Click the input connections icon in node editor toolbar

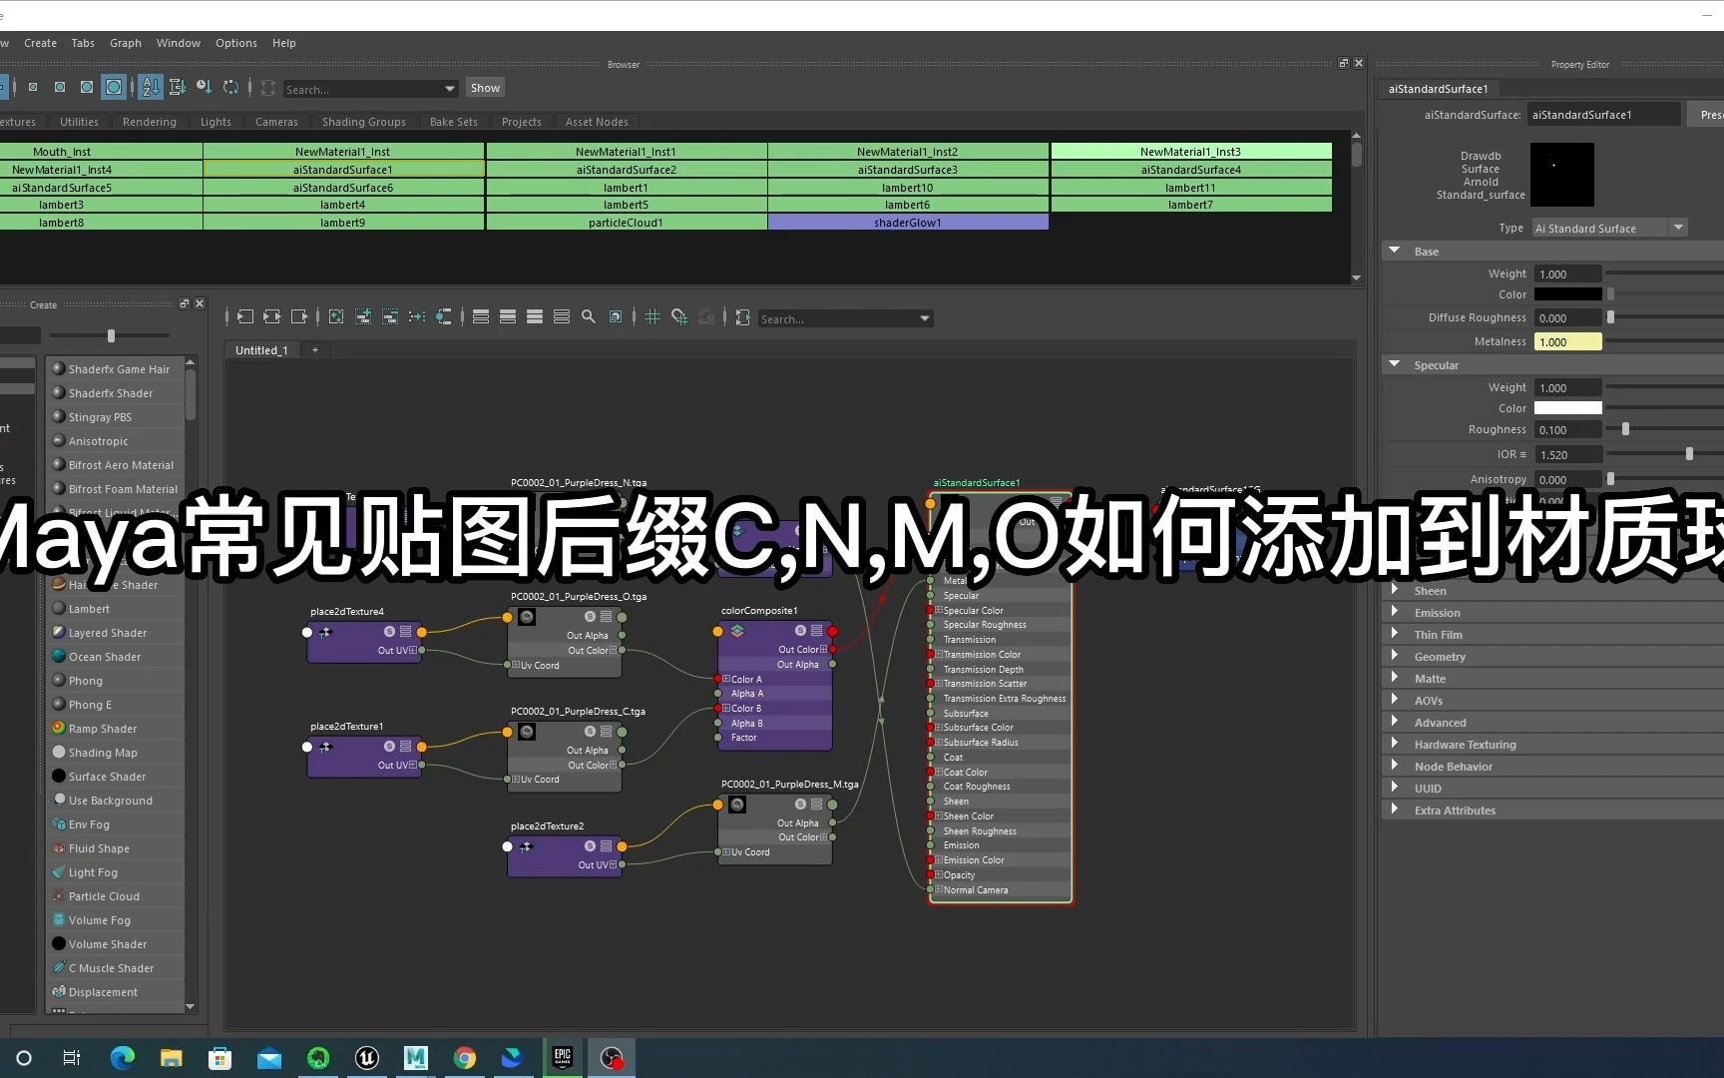(x=244, y=316)
